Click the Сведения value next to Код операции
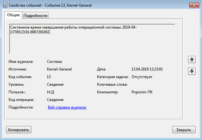The width and height of the screenshot is (202, 140). 55,100
